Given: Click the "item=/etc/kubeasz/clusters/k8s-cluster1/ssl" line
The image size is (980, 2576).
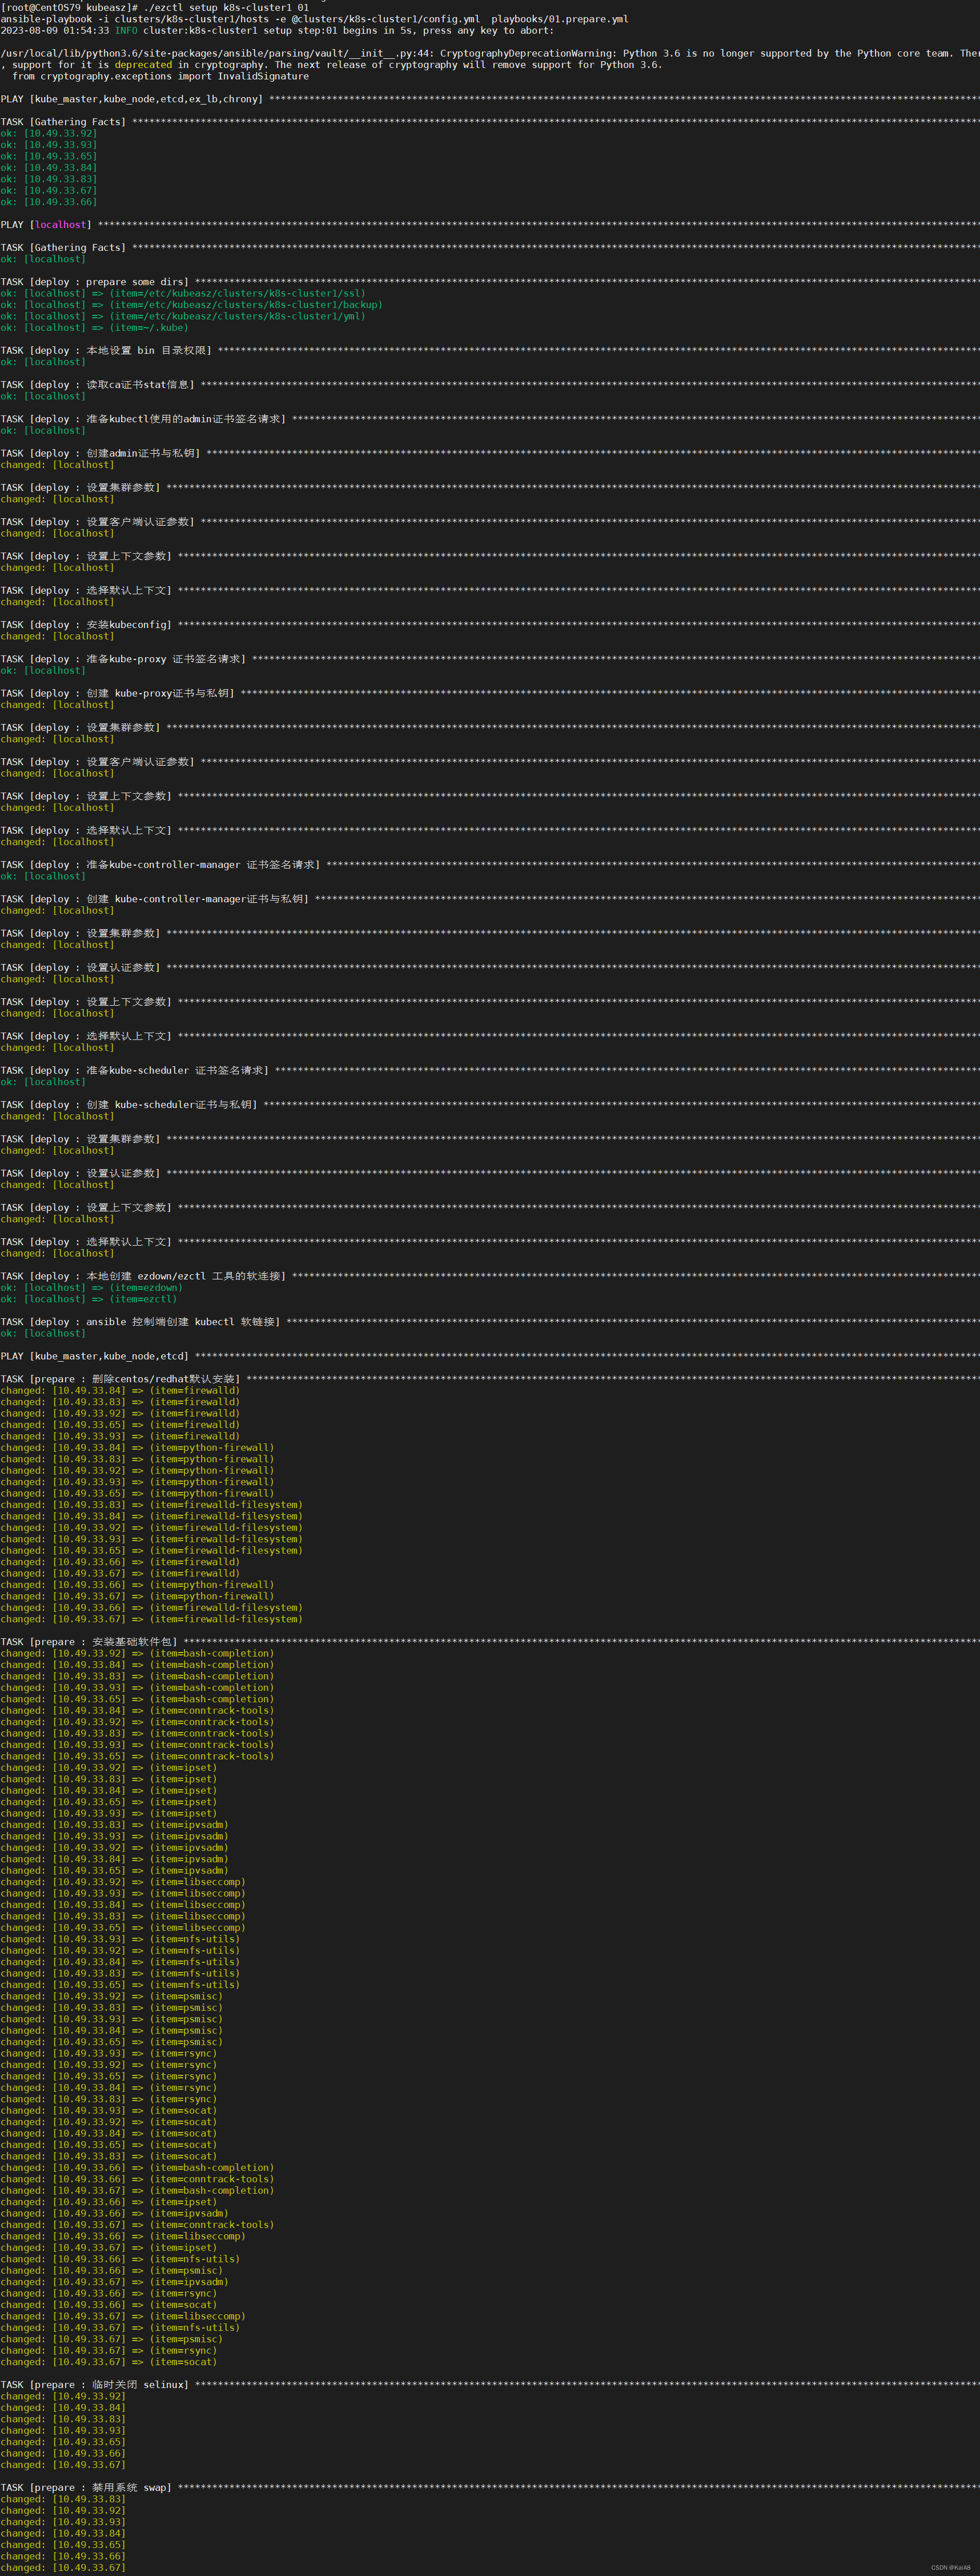Looking at the screenshot, I should 184,293.
